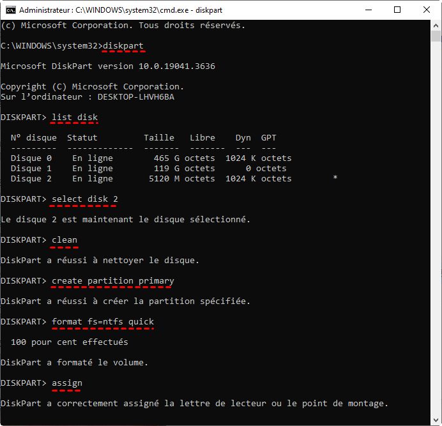Click the computer name 'DESKTOP-LHVH6BA'
Viewport: 442px width, 426px height.
[136, 97]
